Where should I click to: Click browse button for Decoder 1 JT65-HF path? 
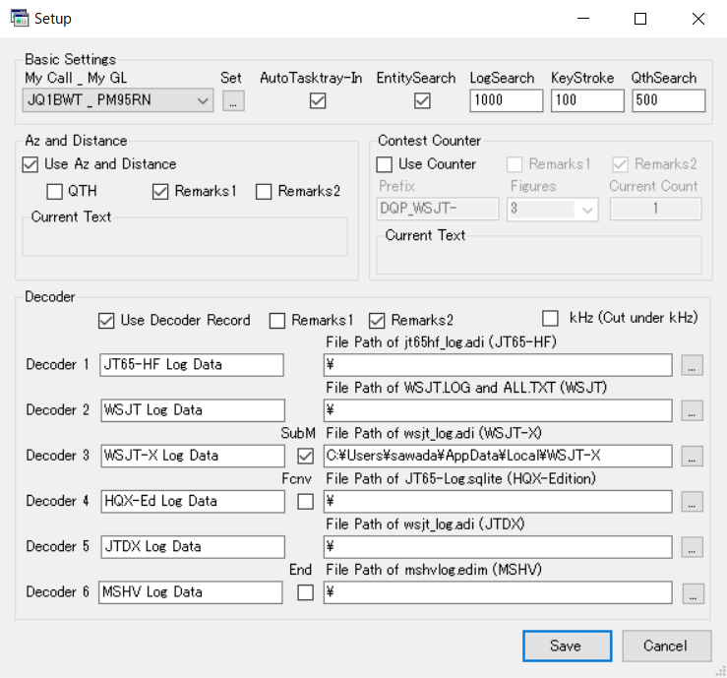coord(693,365)
